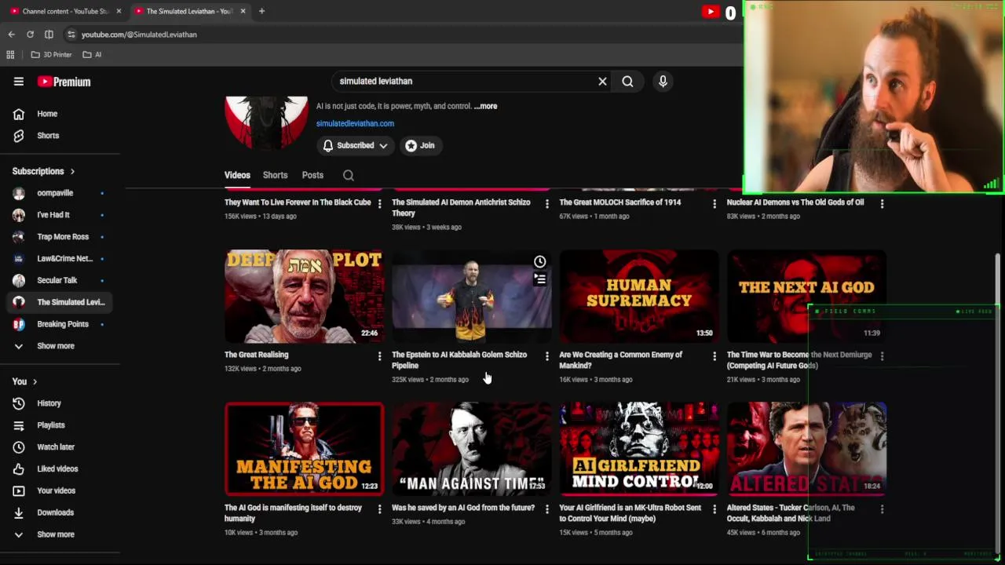Switch to Videos tab
The width and height of the screenshot is (1005, 565).
237,175
